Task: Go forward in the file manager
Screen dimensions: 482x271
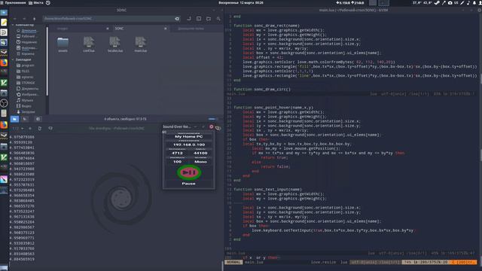Action: coord(24,19)
